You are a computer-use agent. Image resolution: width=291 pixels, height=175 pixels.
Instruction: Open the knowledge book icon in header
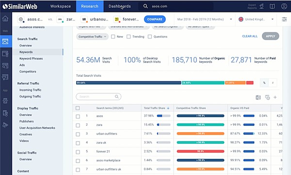tap(272, 6)
